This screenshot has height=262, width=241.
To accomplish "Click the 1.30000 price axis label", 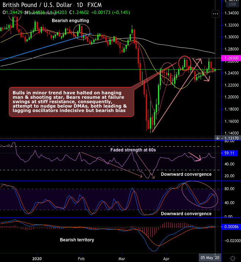I will tap(231, 37).
